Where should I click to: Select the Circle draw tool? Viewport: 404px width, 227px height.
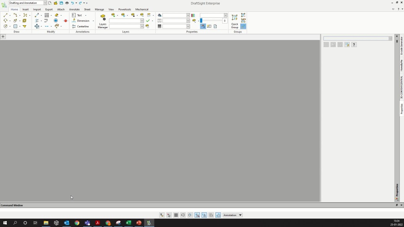click(x=5, y=26)
